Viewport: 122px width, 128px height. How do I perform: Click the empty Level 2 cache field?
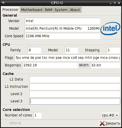[x=75, y=94]
